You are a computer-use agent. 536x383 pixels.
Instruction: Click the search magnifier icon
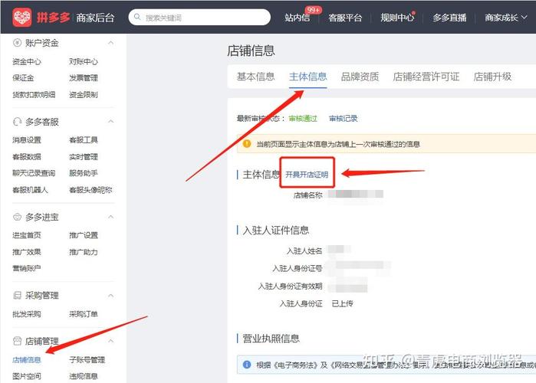pyautogui.click(x=137, y=17)
